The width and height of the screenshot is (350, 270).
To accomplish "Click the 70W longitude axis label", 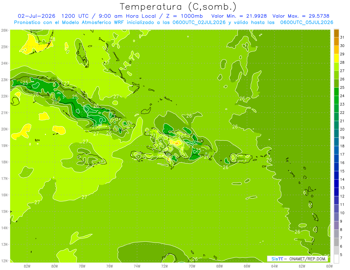I will pyautogui.click(x=192, y=266).
